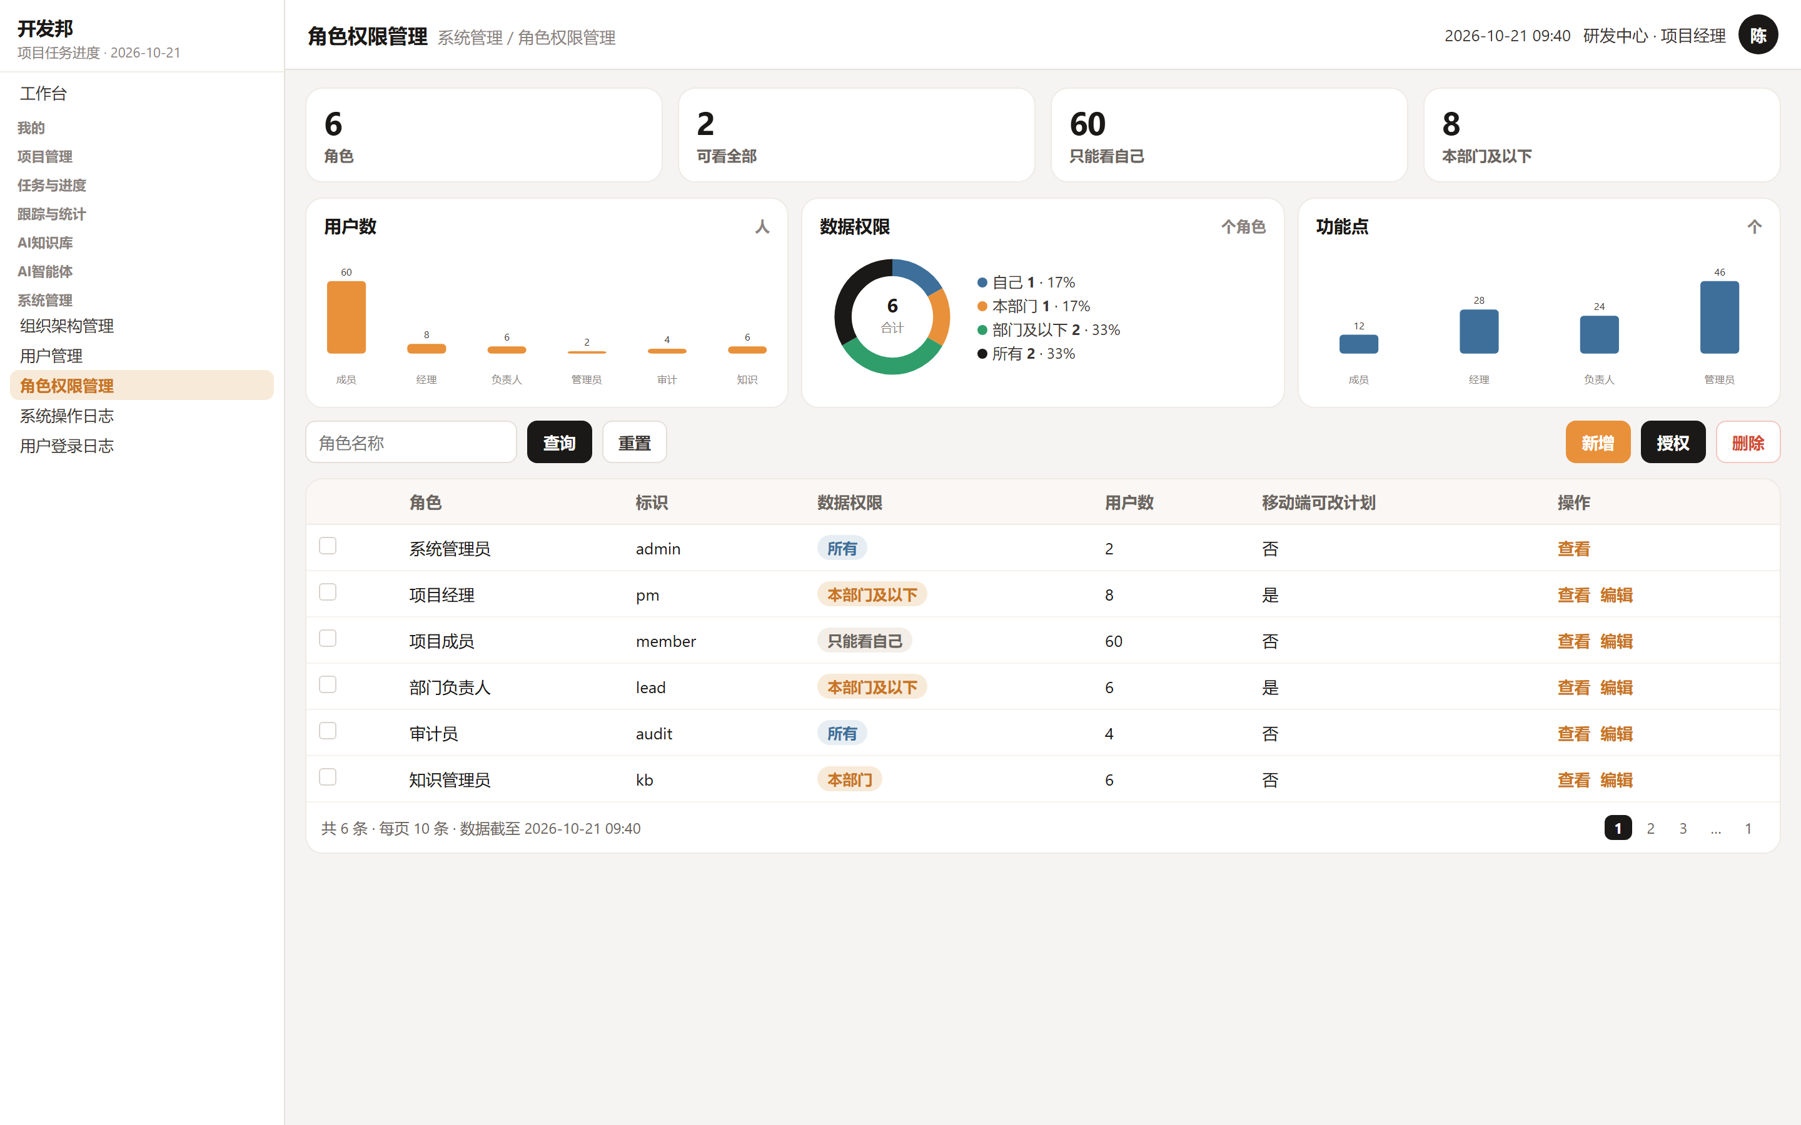Image resolution: width=1801 pixels, height=1125 pixels.
Task: Expand the AI知识库 sidebar group
Action: [46, 242]
